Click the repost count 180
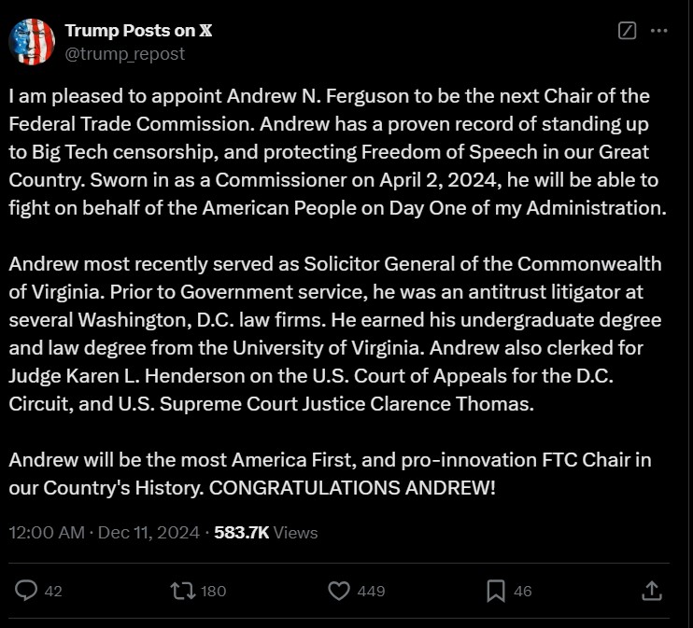This screenshot has height=628, width=693. click(x=213, y=591)
